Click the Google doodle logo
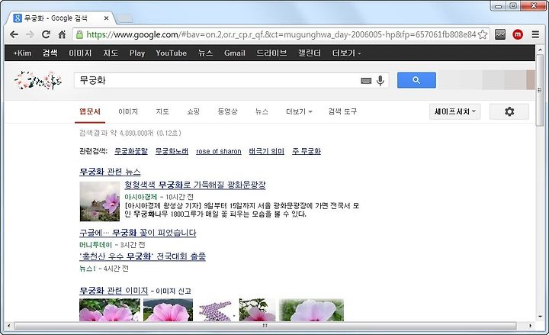This screenshot has height=335, width=549. point(38,80)
